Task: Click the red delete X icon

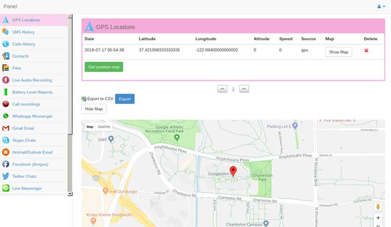Action: (x=367, y=52)
